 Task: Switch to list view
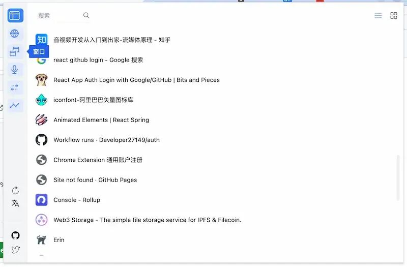(x=378, y=16)
